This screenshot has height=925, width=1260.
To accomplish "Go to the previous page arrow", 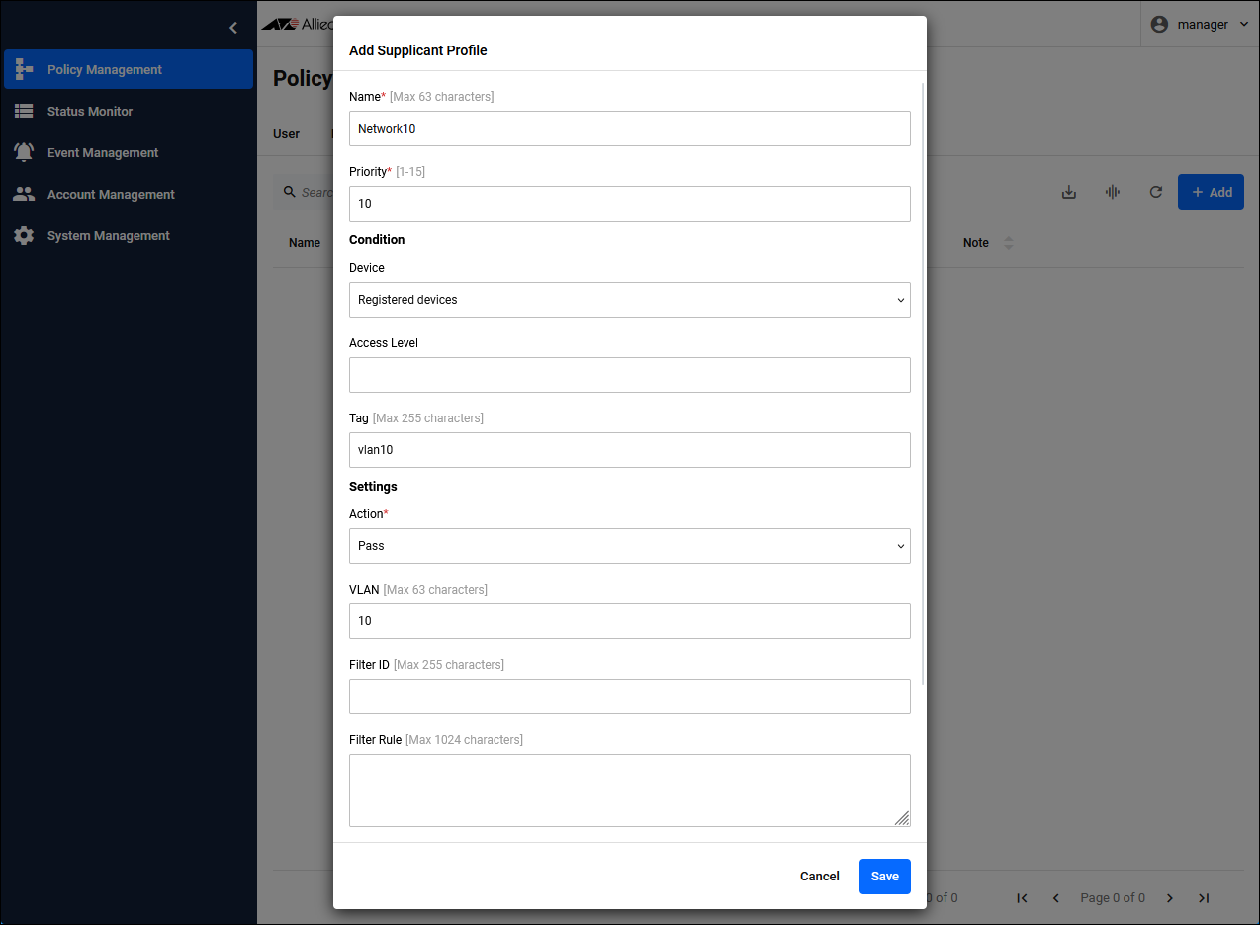I will point(1055,898).
